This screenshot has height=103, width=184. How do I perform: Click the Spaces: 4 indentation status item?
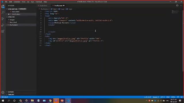click(x=156, y=97)
